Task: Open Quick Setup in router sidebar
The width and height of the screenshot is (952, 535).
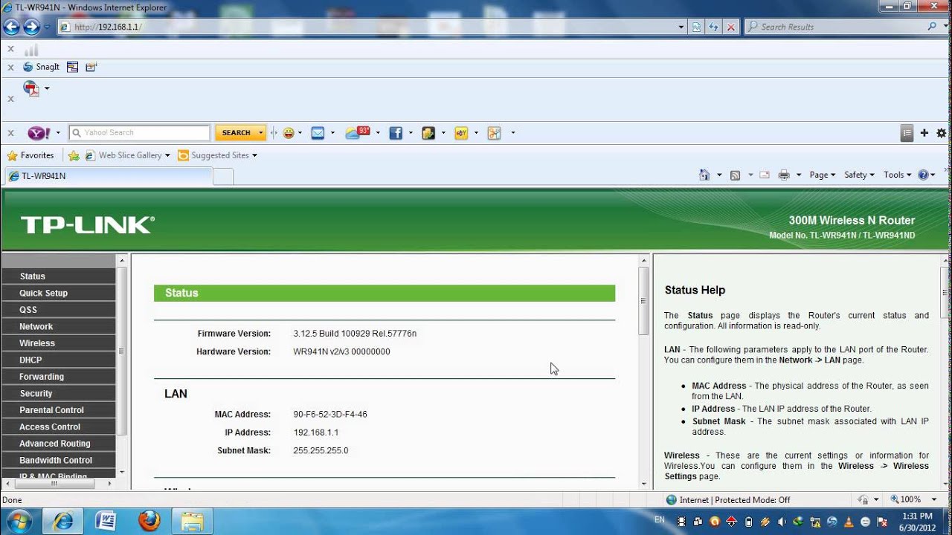Action: (58, 293)
